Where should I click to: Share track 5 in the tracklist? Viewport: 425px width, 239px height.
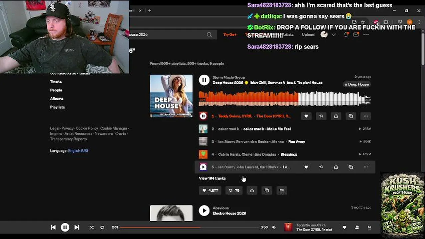tap(336, 167)
